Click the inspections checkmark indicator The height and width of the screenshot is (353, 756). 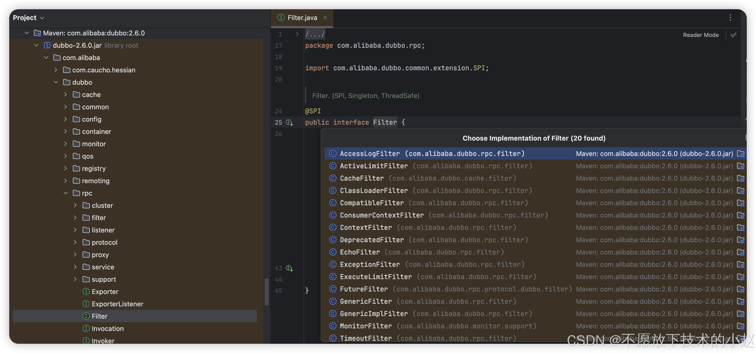point(733,35)
